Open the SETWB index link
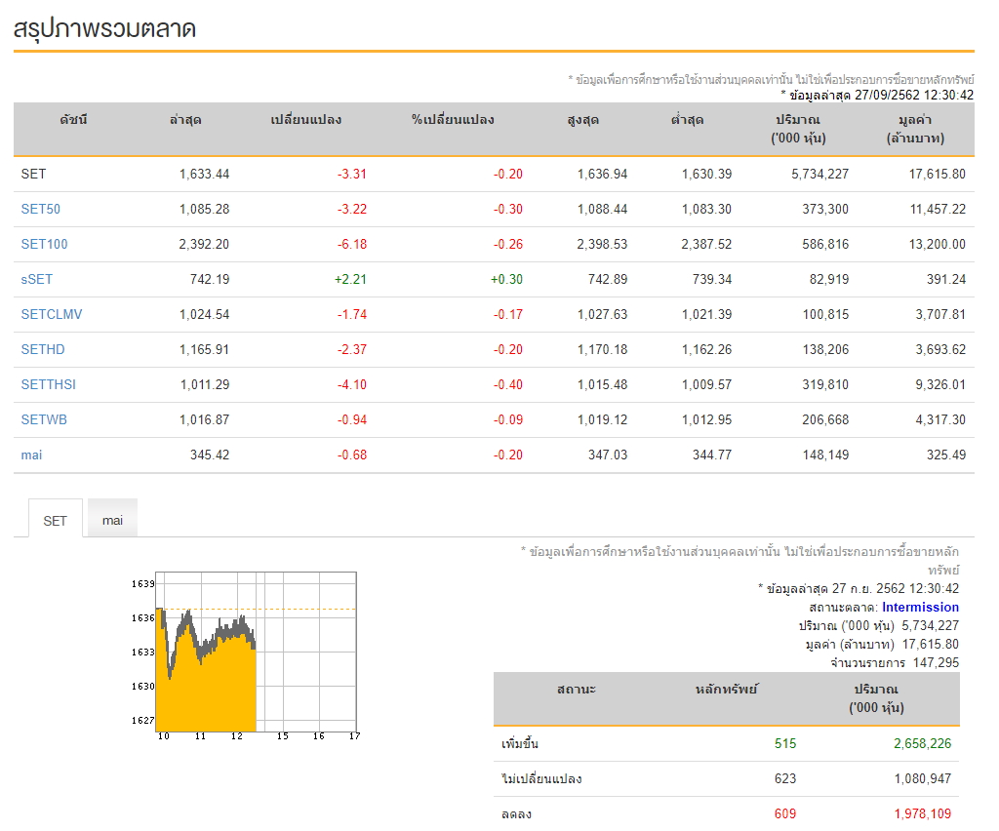The height and width of the screenshot is (831, 999). tap(44, 419)
